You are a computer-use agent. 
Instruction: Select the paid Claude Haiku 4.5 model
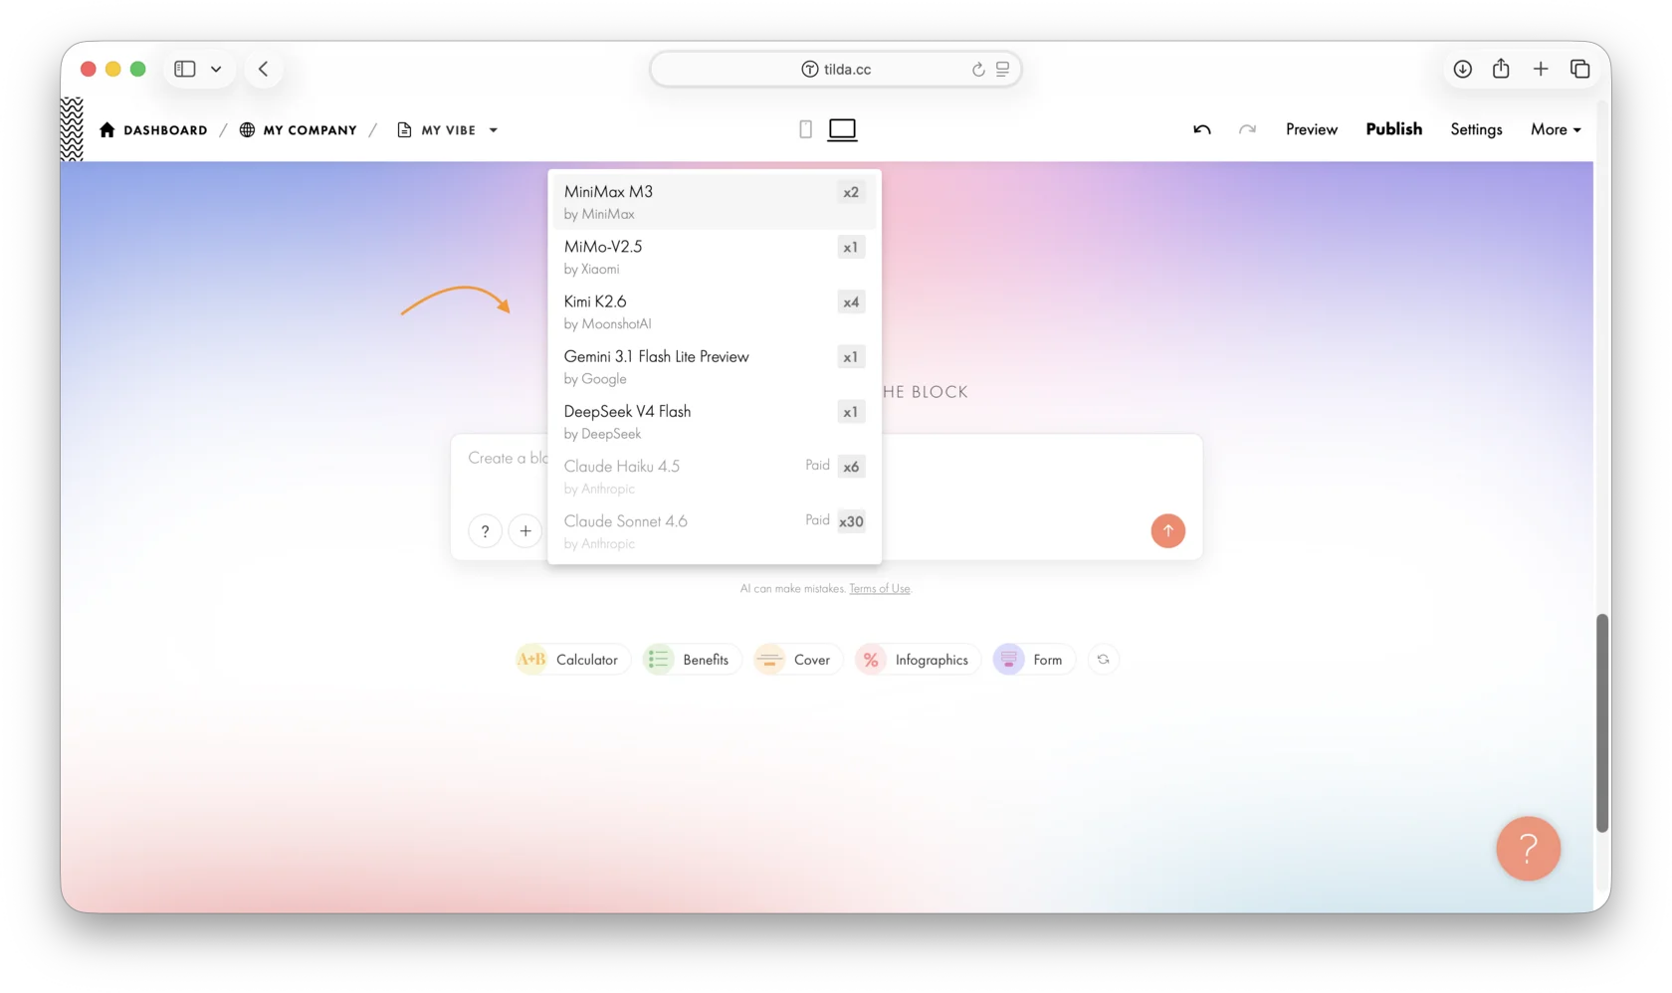[715, 476]
